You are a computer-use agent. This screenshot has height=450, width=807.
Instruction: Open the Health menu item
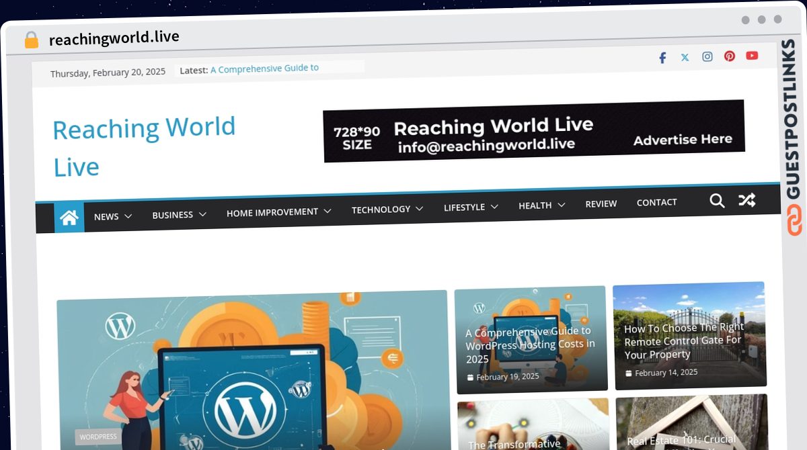535,206
